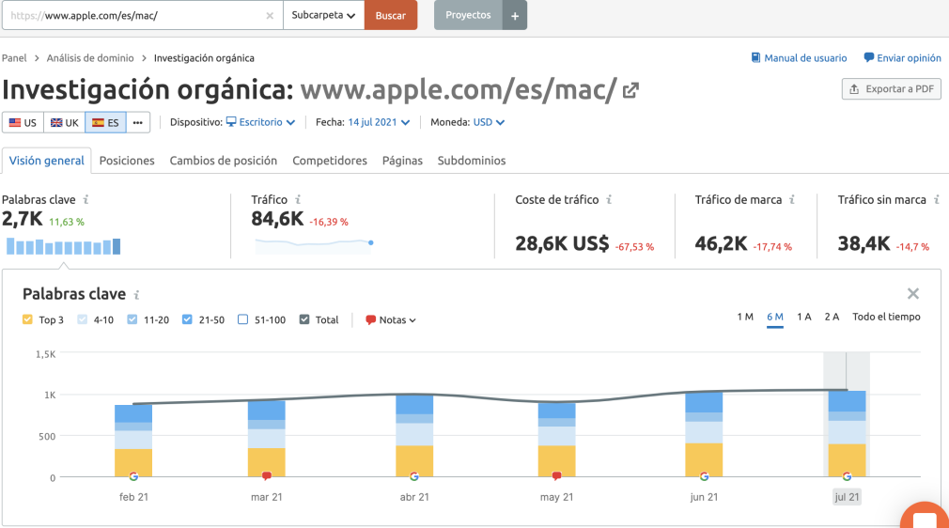Click the info icon next to Tráfico de marca
949x528 pixels.
(792, 199)
